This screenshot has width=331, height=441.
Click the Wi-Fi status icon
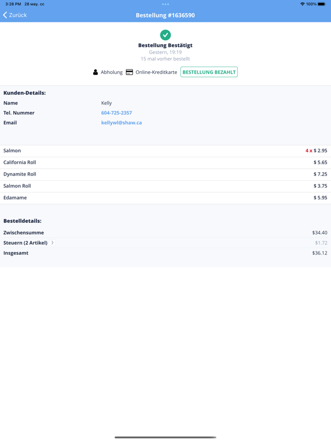pos(302,4)
